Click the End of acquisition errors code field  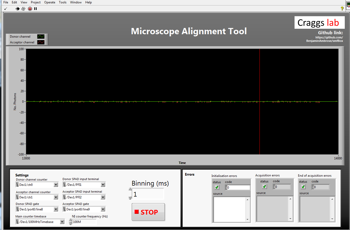(x=321, y=187)
